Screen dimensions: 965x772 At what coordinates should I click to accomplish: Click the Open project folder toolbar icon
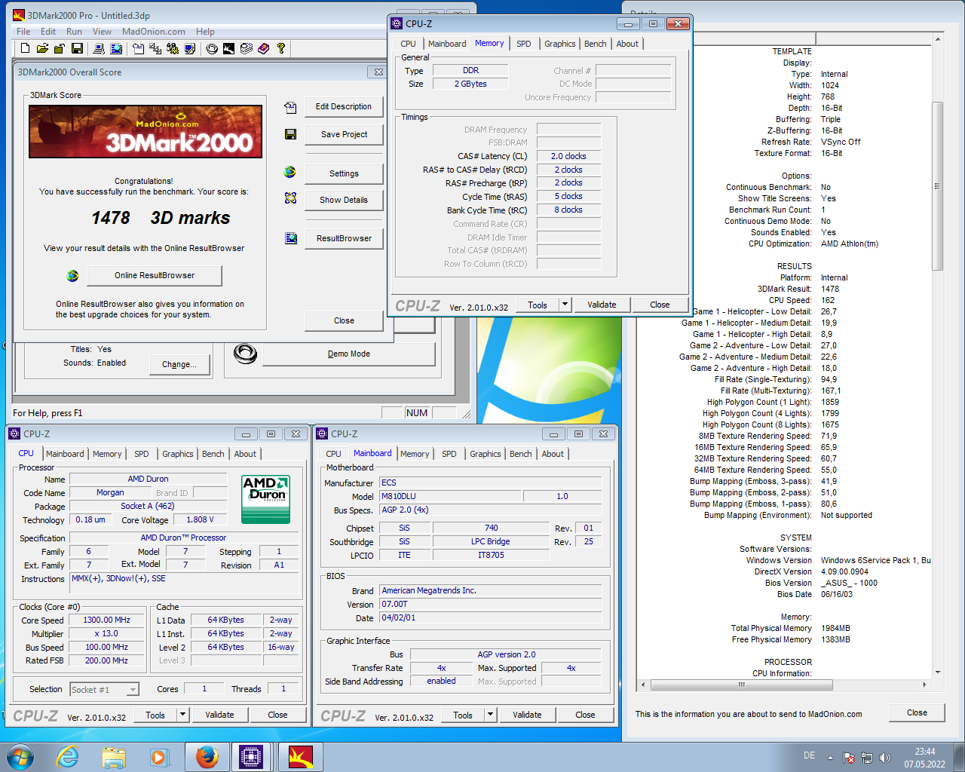tap(42, 48)
